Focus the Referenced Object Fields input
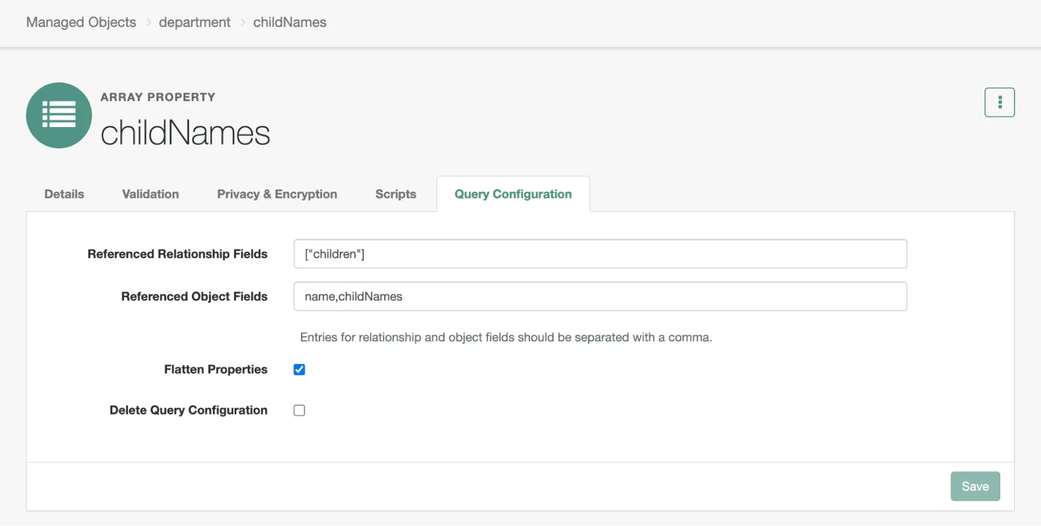 click(x=600, y=296)
